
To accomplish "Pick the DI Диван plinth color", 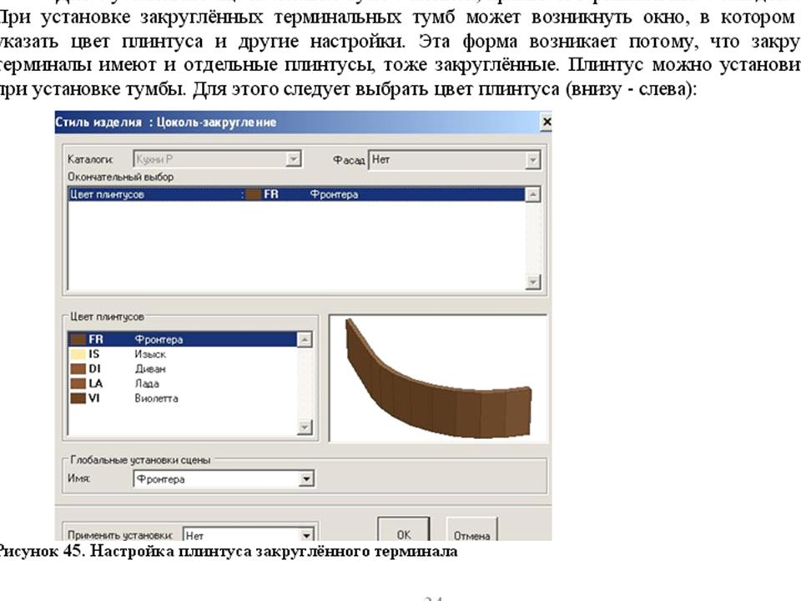I will tap(182, 369).
